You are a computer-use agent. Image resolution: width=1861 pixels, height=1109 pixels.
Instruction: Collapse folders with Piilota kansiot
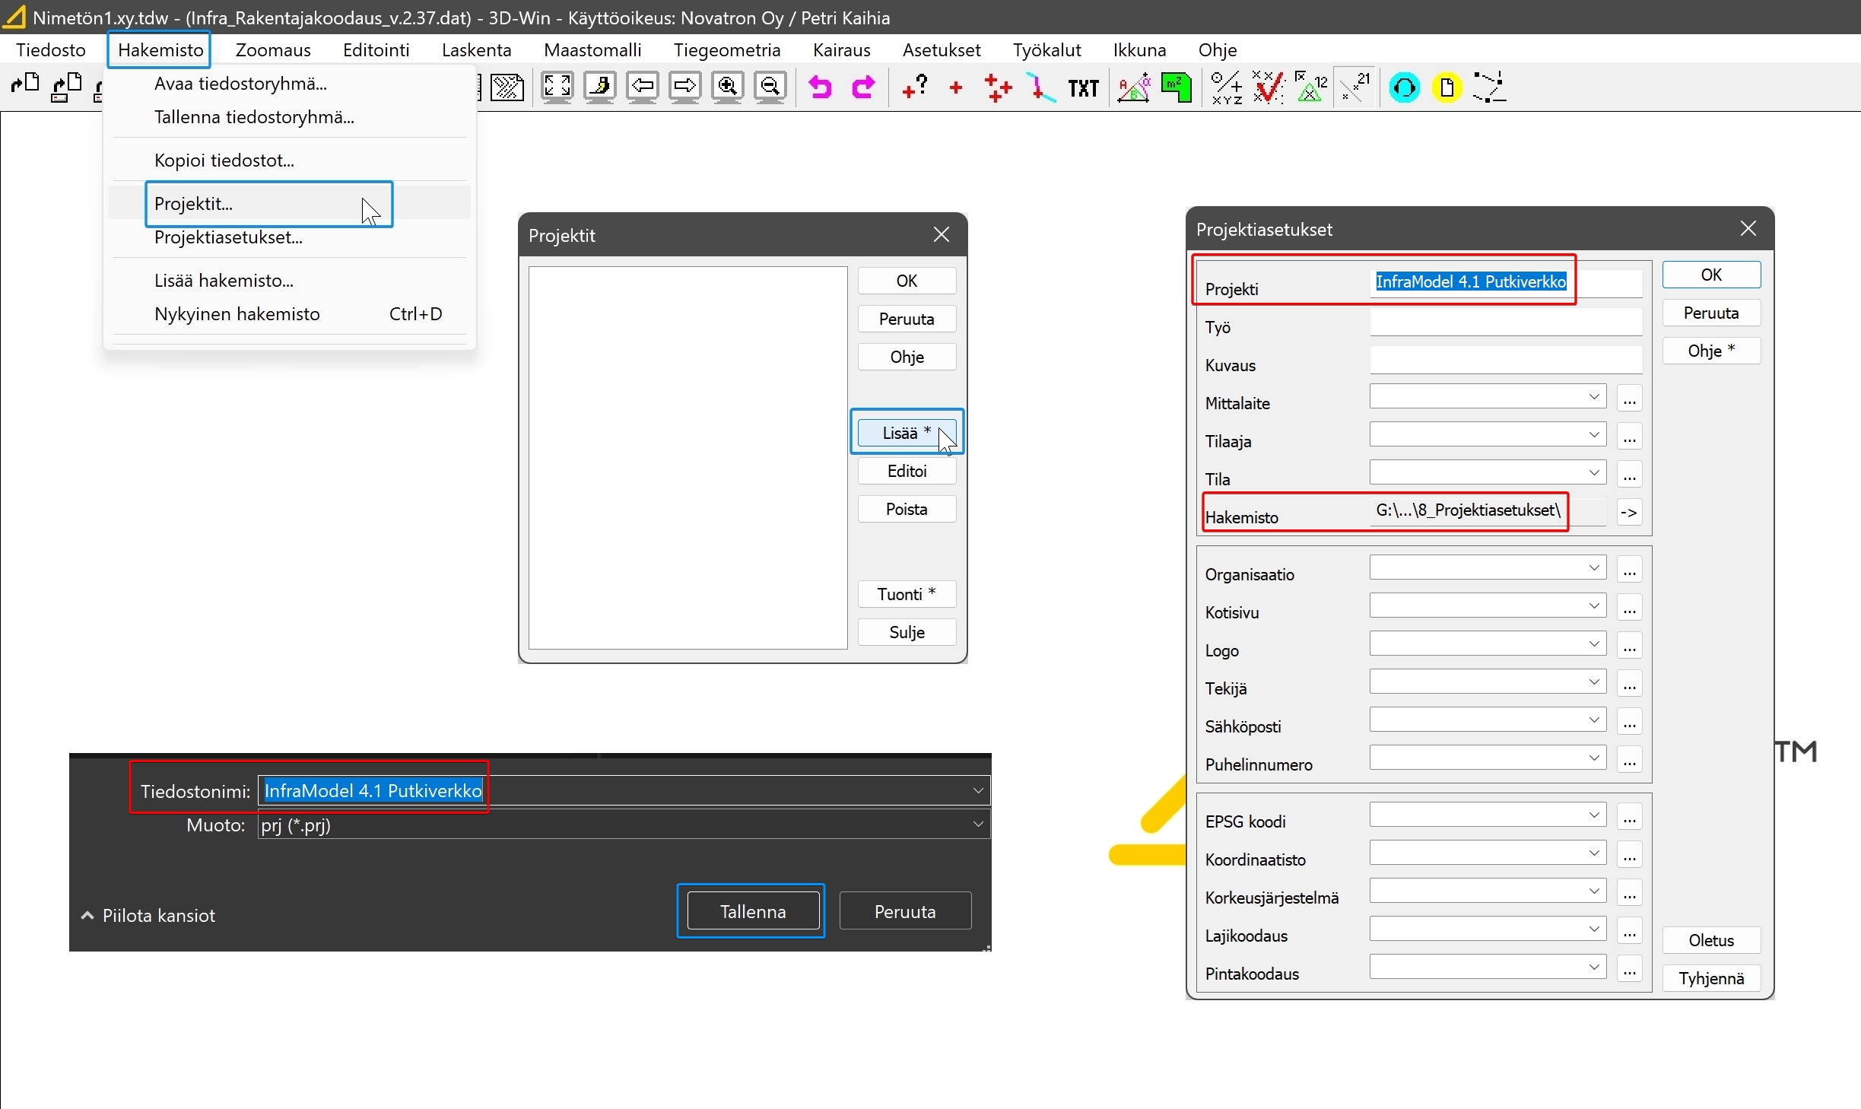coord(148,915)
